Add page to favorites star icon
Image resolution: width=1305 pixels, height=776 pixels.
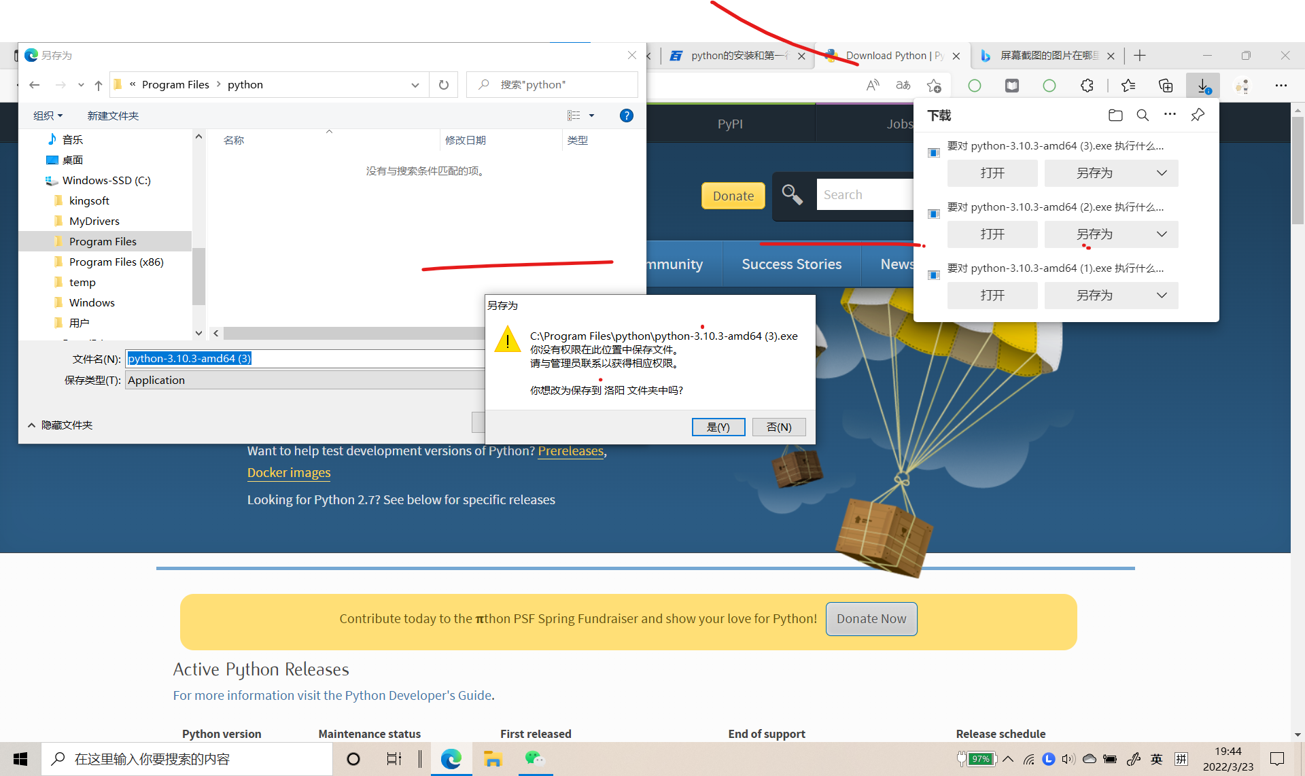934,86
